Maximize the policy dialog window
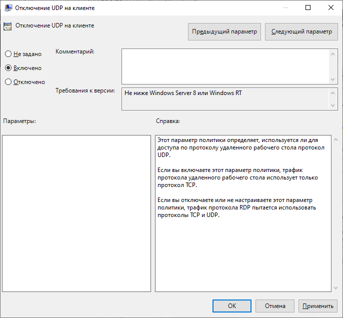This screenshot has height=318, width=343. coord(308,8)
